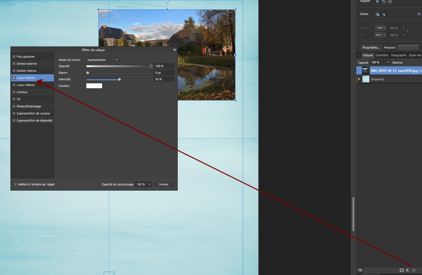Click the Propriétés... button
This screenshot has height=275, width=422.
click(371, 48)
